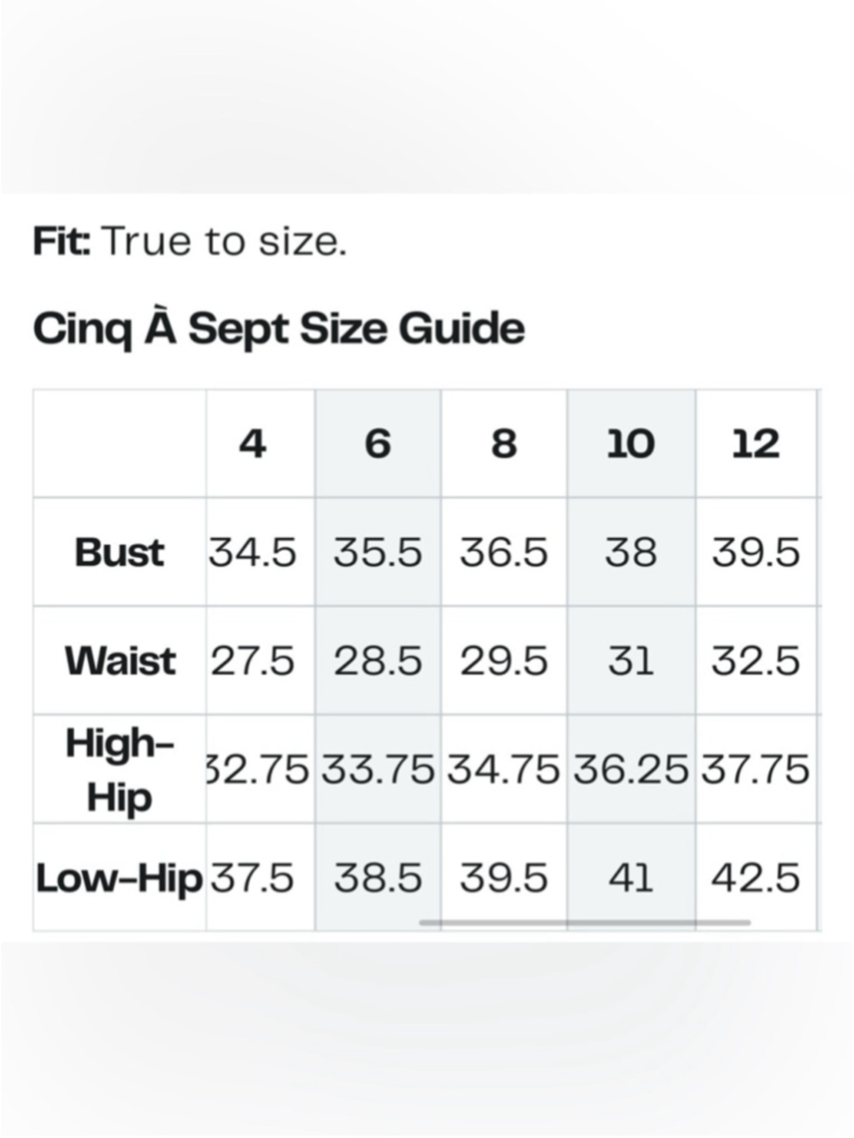Select low-hip value 42.5 for size 12

[756, 878]
